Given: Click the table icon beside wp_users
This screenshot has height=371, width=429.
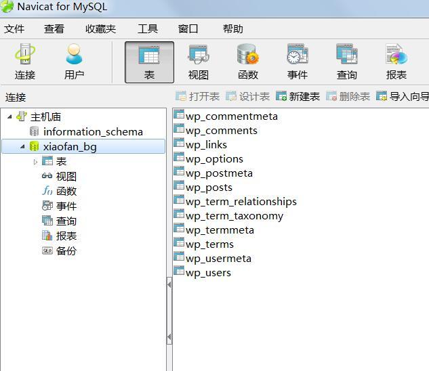Looking at the screenshot, I should click(x=179, y=271).
